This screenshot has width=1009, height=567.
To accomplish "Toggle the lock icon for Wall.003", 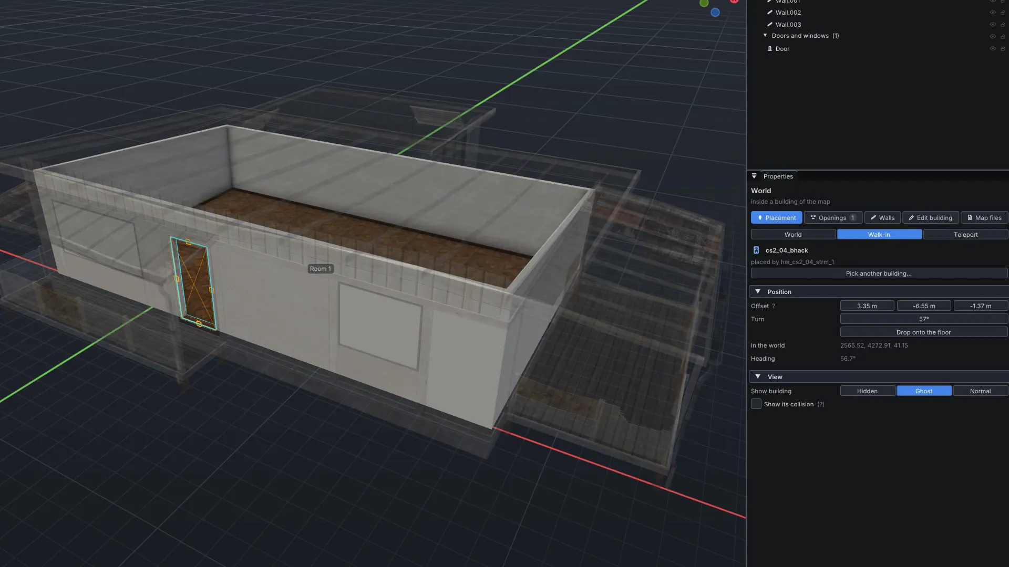I will 1003,25.
